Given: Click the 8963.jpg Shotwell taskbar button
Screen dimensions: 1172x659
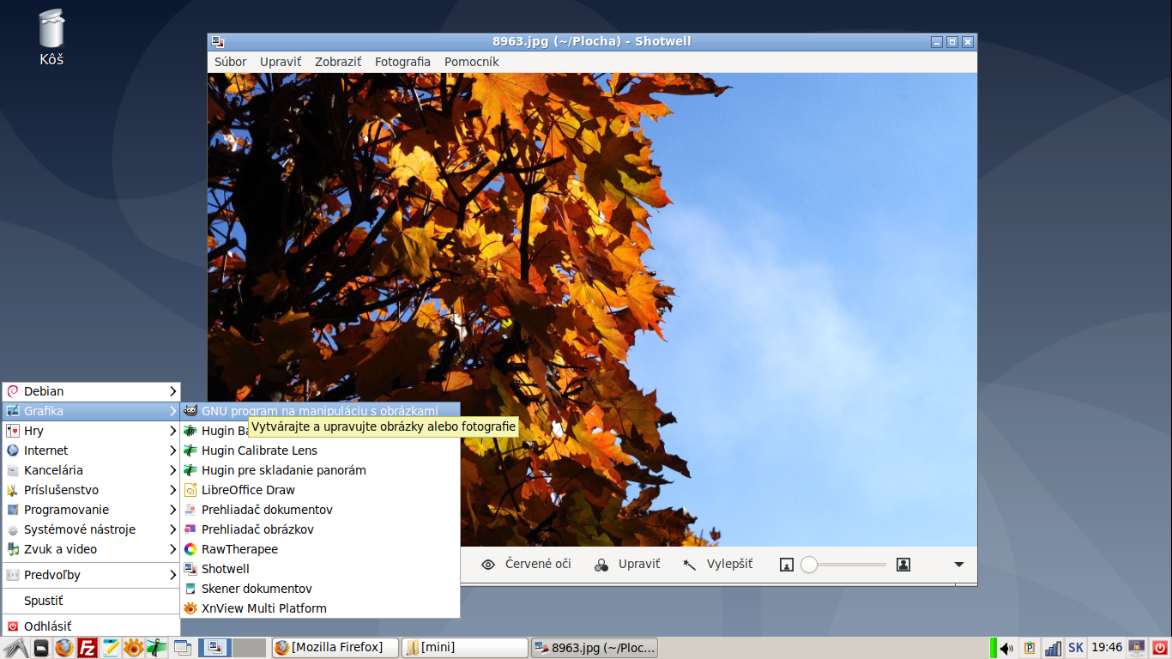Looking at the screenshot, I should (595, 648).
